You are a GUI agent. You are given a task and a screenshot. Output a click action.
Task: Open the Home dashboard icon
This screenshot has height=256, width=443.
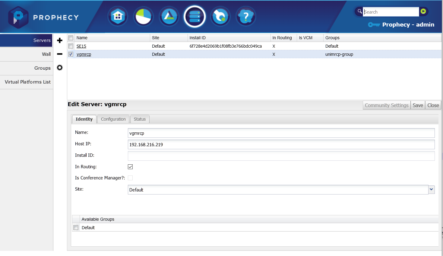click(x=118, y=16)
